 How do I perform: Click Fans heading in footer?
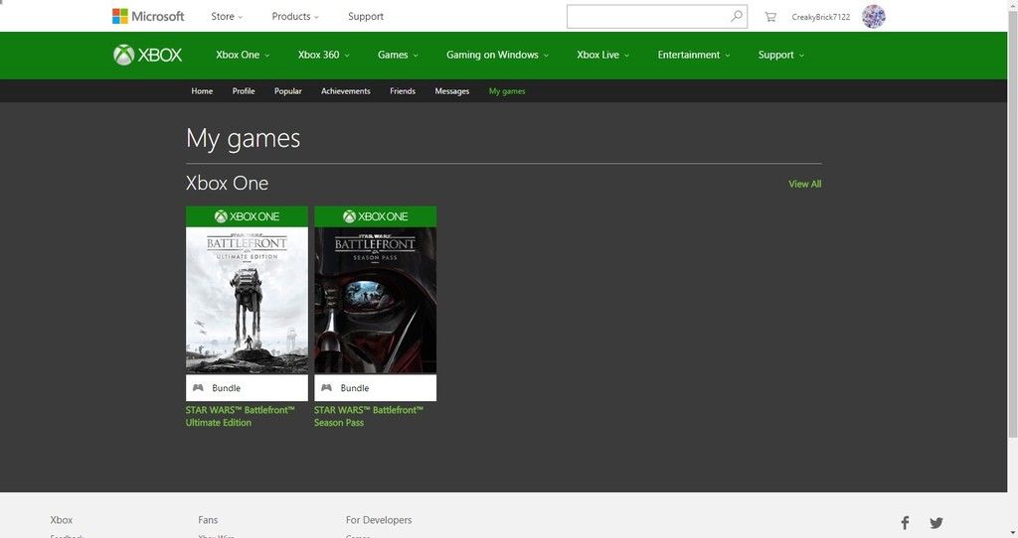[x=208, y=520]
